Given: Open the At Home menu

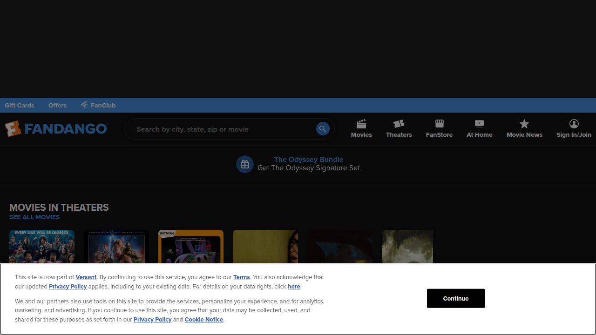Looking at the screenshot, I should [480, 129].
